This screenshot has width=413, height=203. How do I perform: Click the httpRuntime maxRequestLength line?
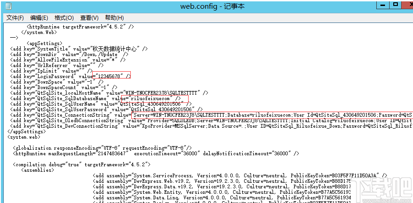(156, 153)
